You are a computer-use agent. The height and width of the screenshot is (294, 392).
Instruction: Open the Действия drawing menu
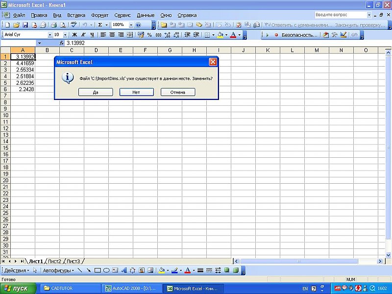coord(17,270)
